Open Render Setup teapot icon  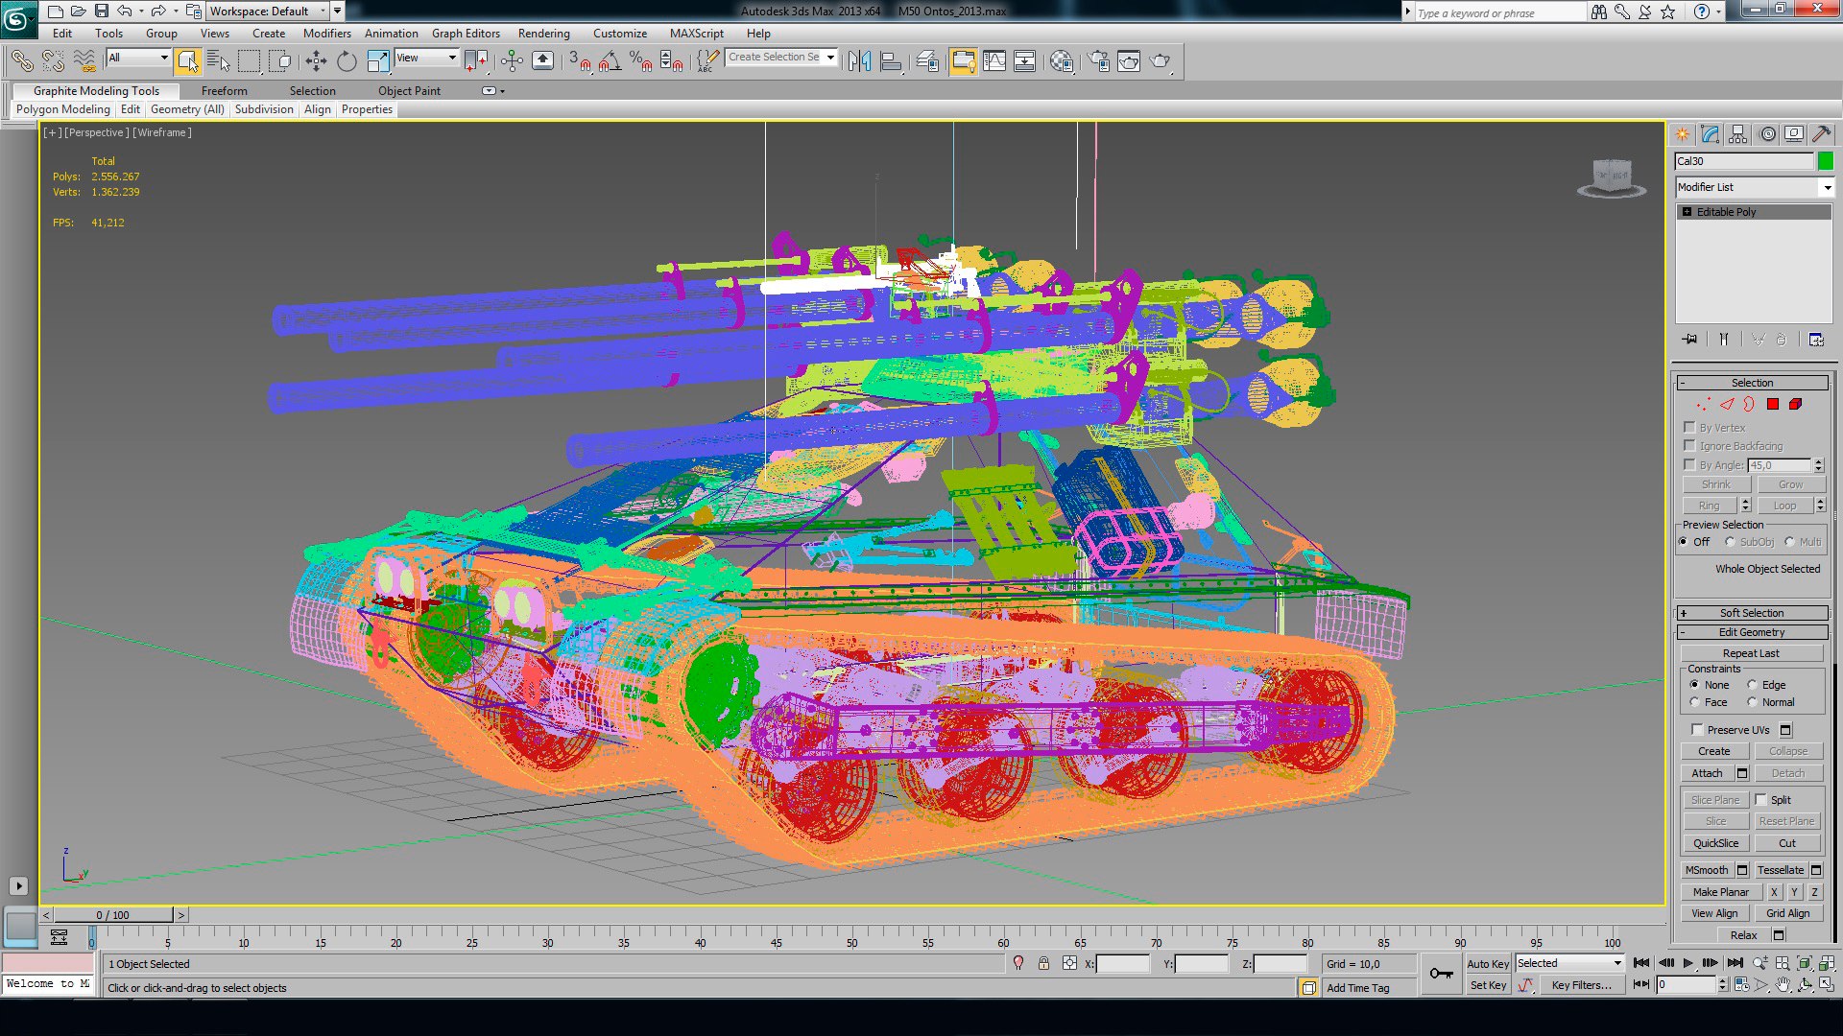point(1099,61)
